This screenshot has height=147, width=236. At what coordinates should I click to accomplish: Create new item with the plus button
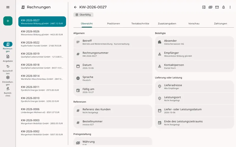(8, 21)
